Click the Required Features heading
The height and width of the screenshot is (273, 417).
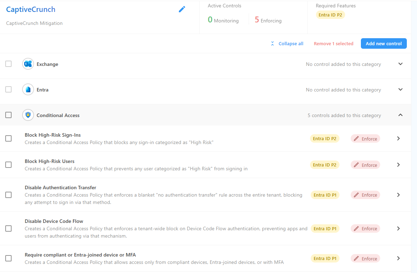pos(336,6)
